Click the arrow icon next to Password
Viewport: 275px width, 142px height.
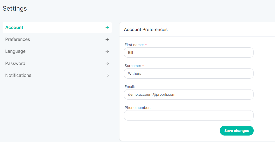point(107,63)
